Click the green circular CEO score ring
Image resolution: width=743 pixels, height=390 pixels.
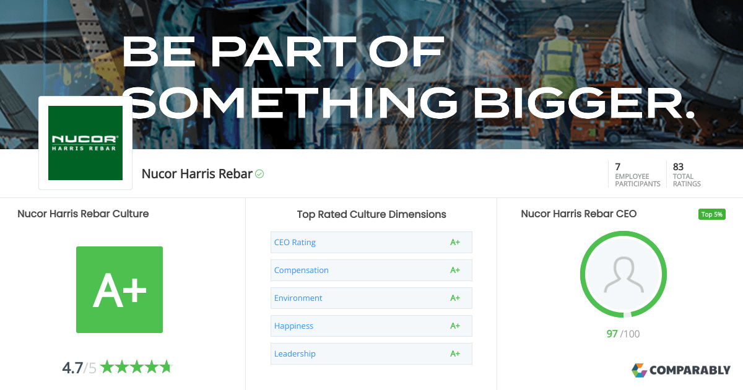point(623,235)
